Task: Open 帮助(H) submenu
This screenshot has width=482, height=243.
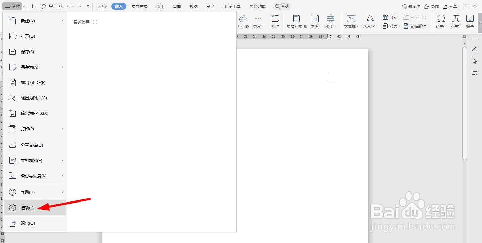Action: 35,192
